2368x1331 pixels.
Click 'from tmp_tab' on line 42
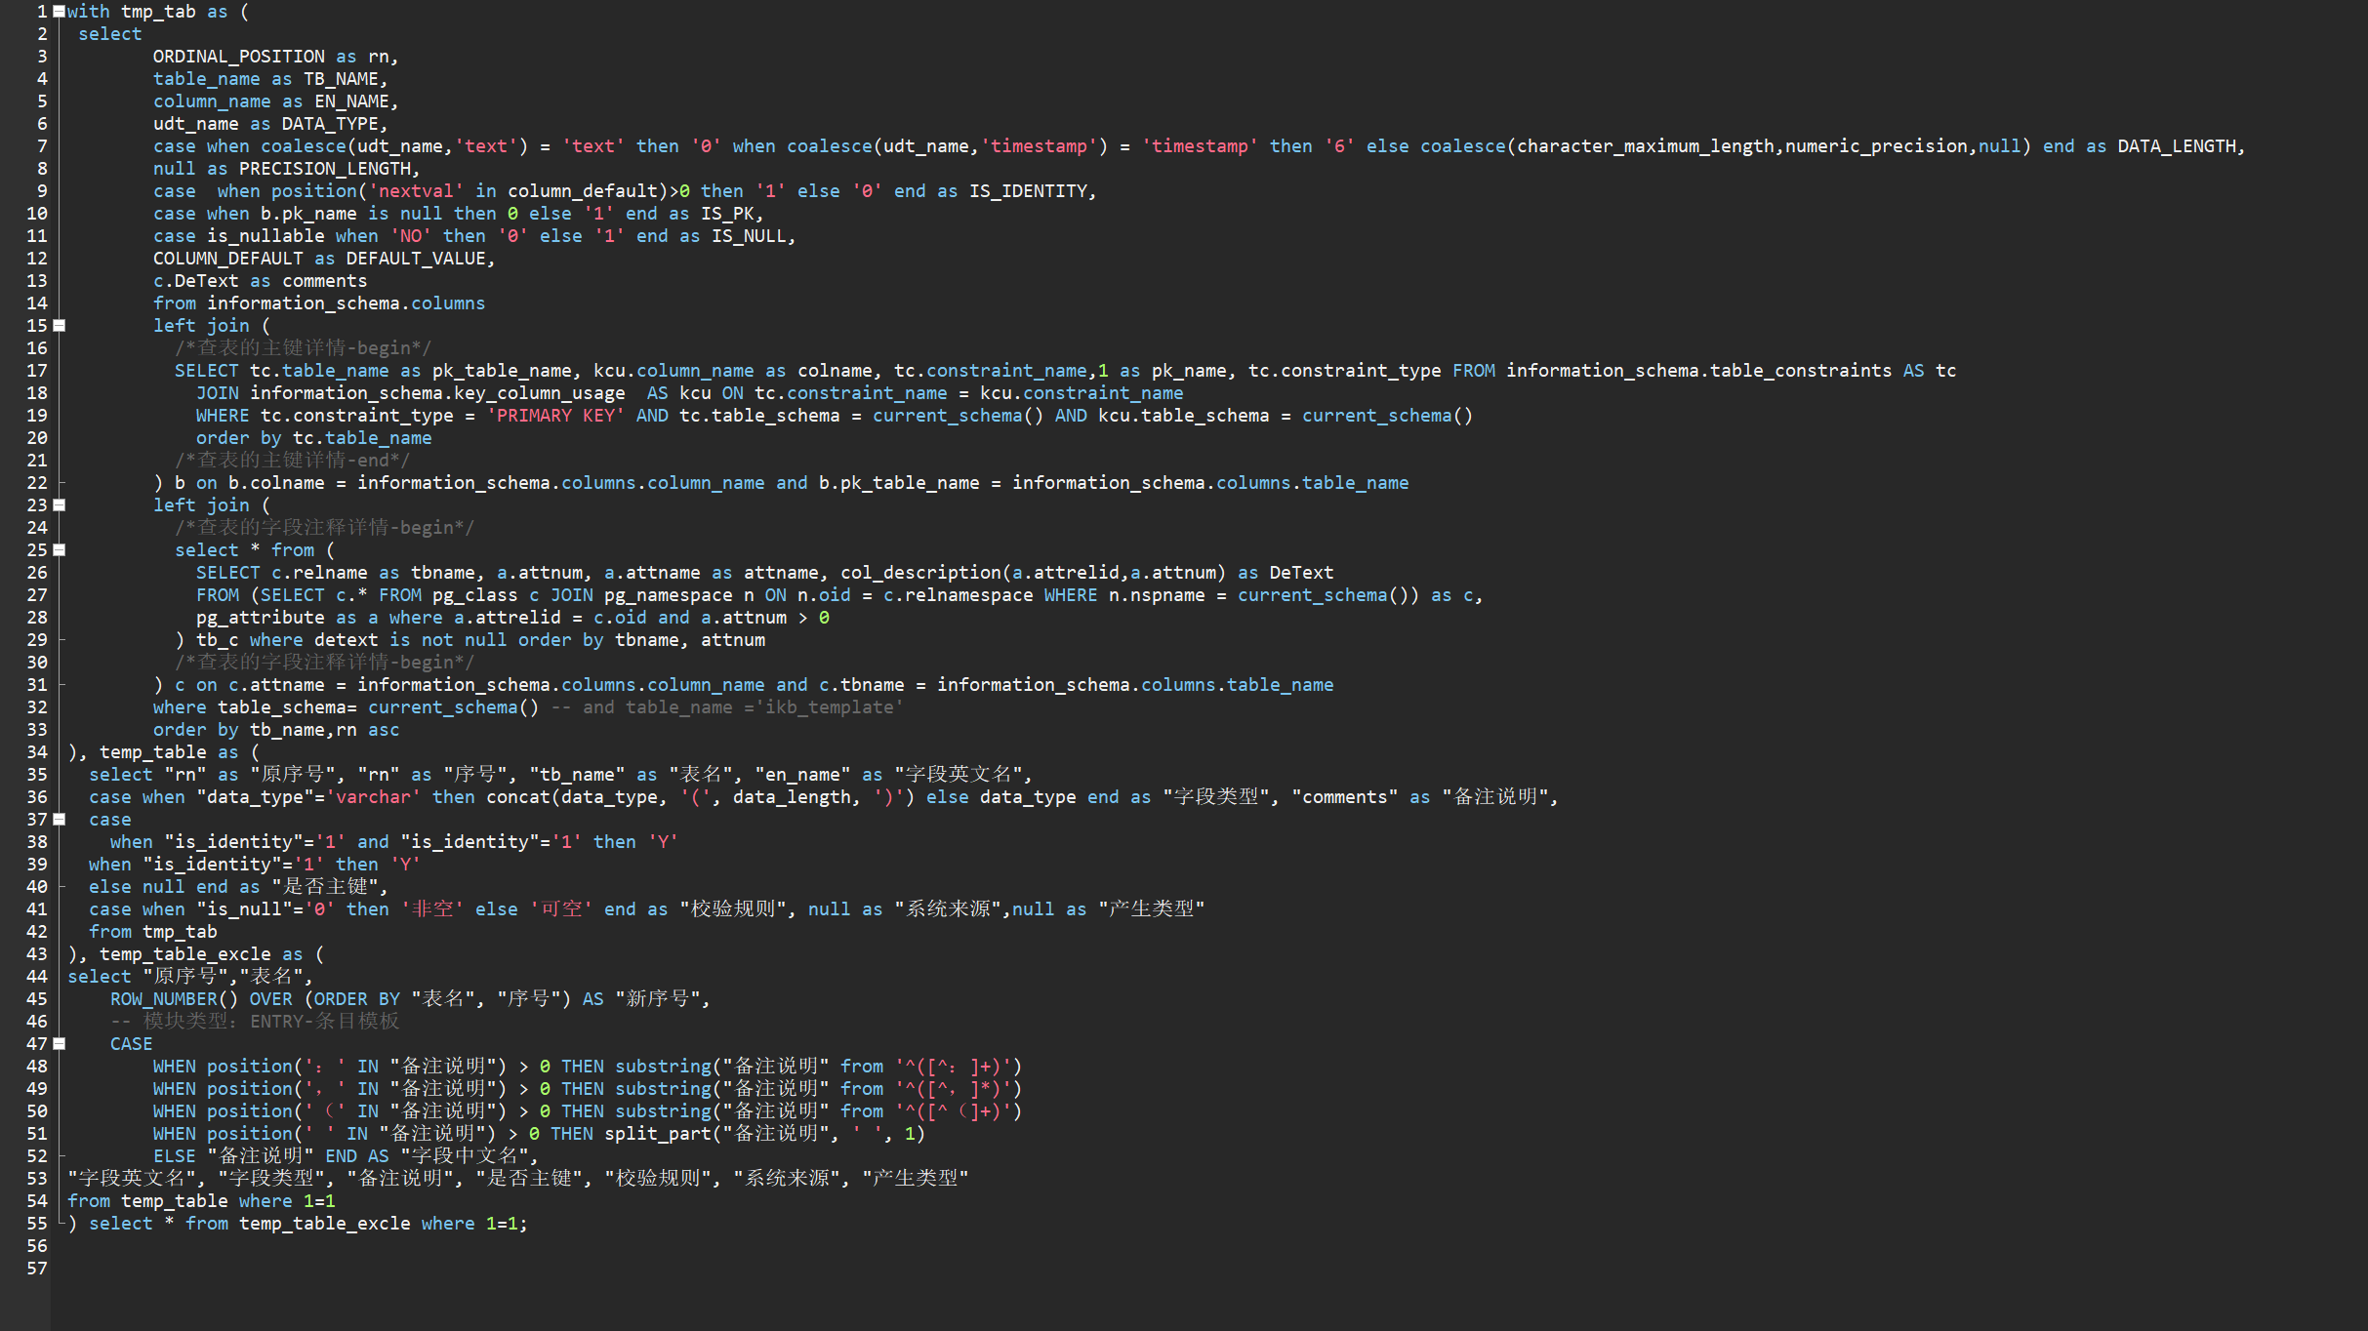(x=153, y=932)
